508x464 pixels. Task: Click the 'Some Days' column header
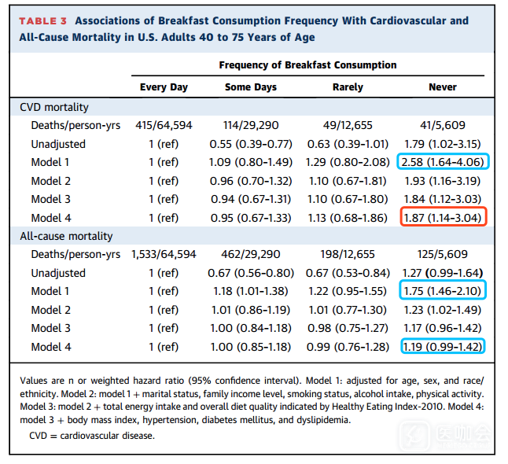click(x=251, y=87)
